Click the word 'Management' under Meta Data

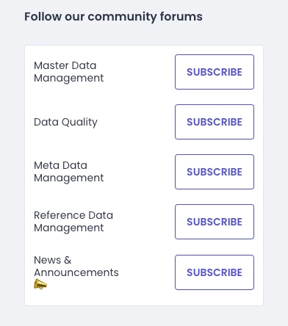(x=69, y=178)
